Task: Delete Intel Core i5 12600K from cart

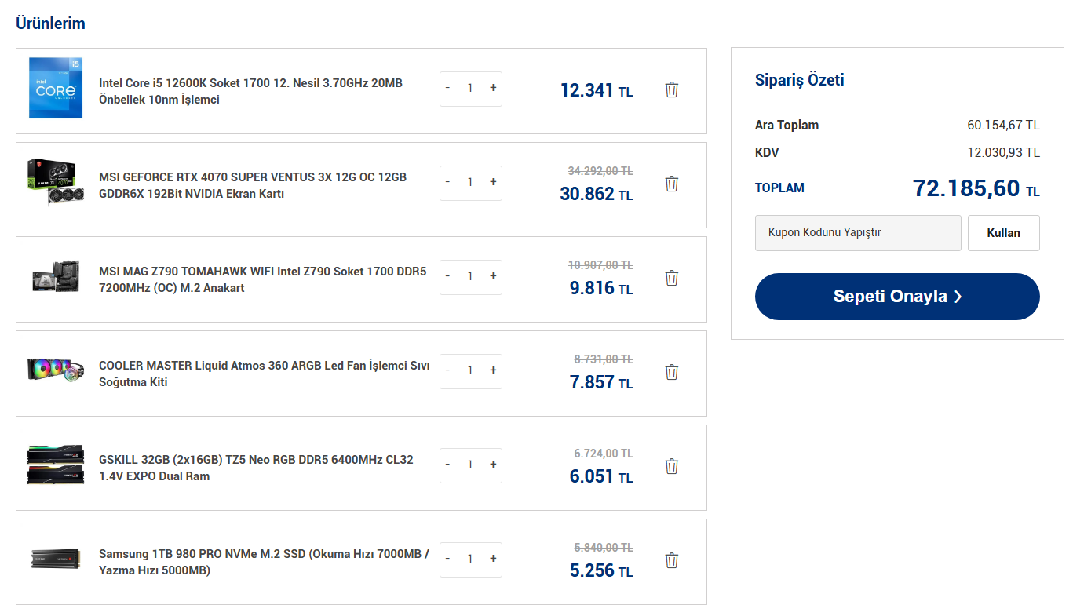Action: (671, 89)
